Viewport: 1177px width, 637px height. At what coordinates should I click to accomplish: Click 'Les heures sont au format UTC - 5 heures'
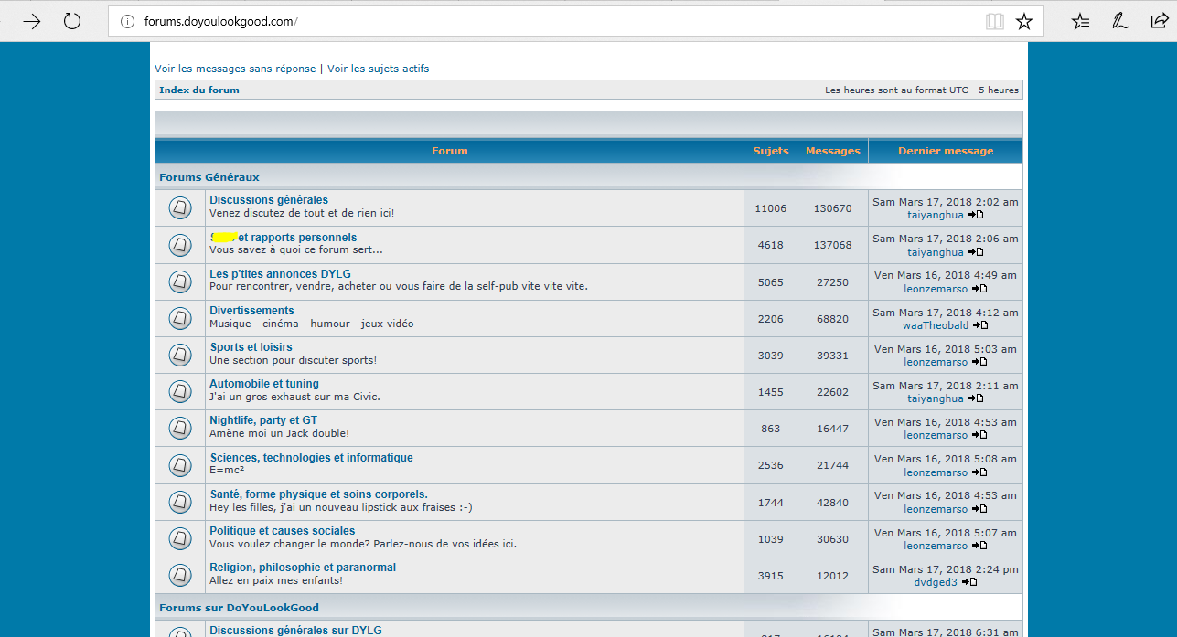(x=922, y=90)
